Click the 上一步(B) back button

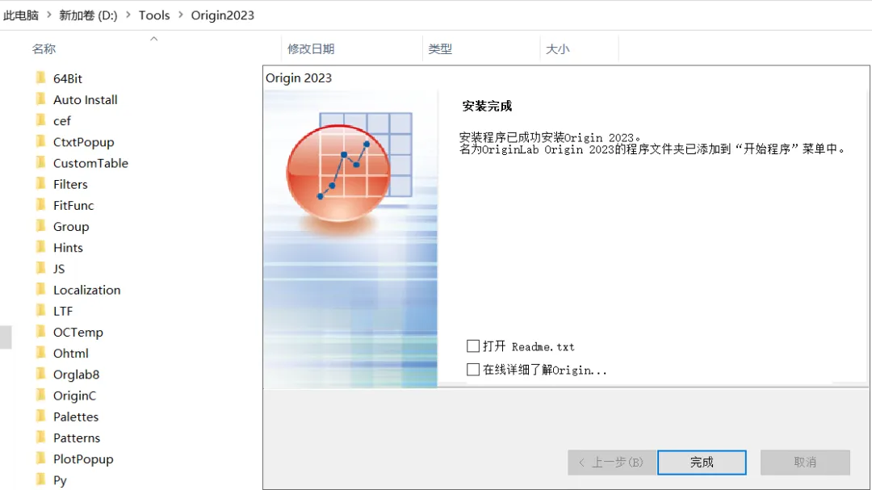coord(612,463)
